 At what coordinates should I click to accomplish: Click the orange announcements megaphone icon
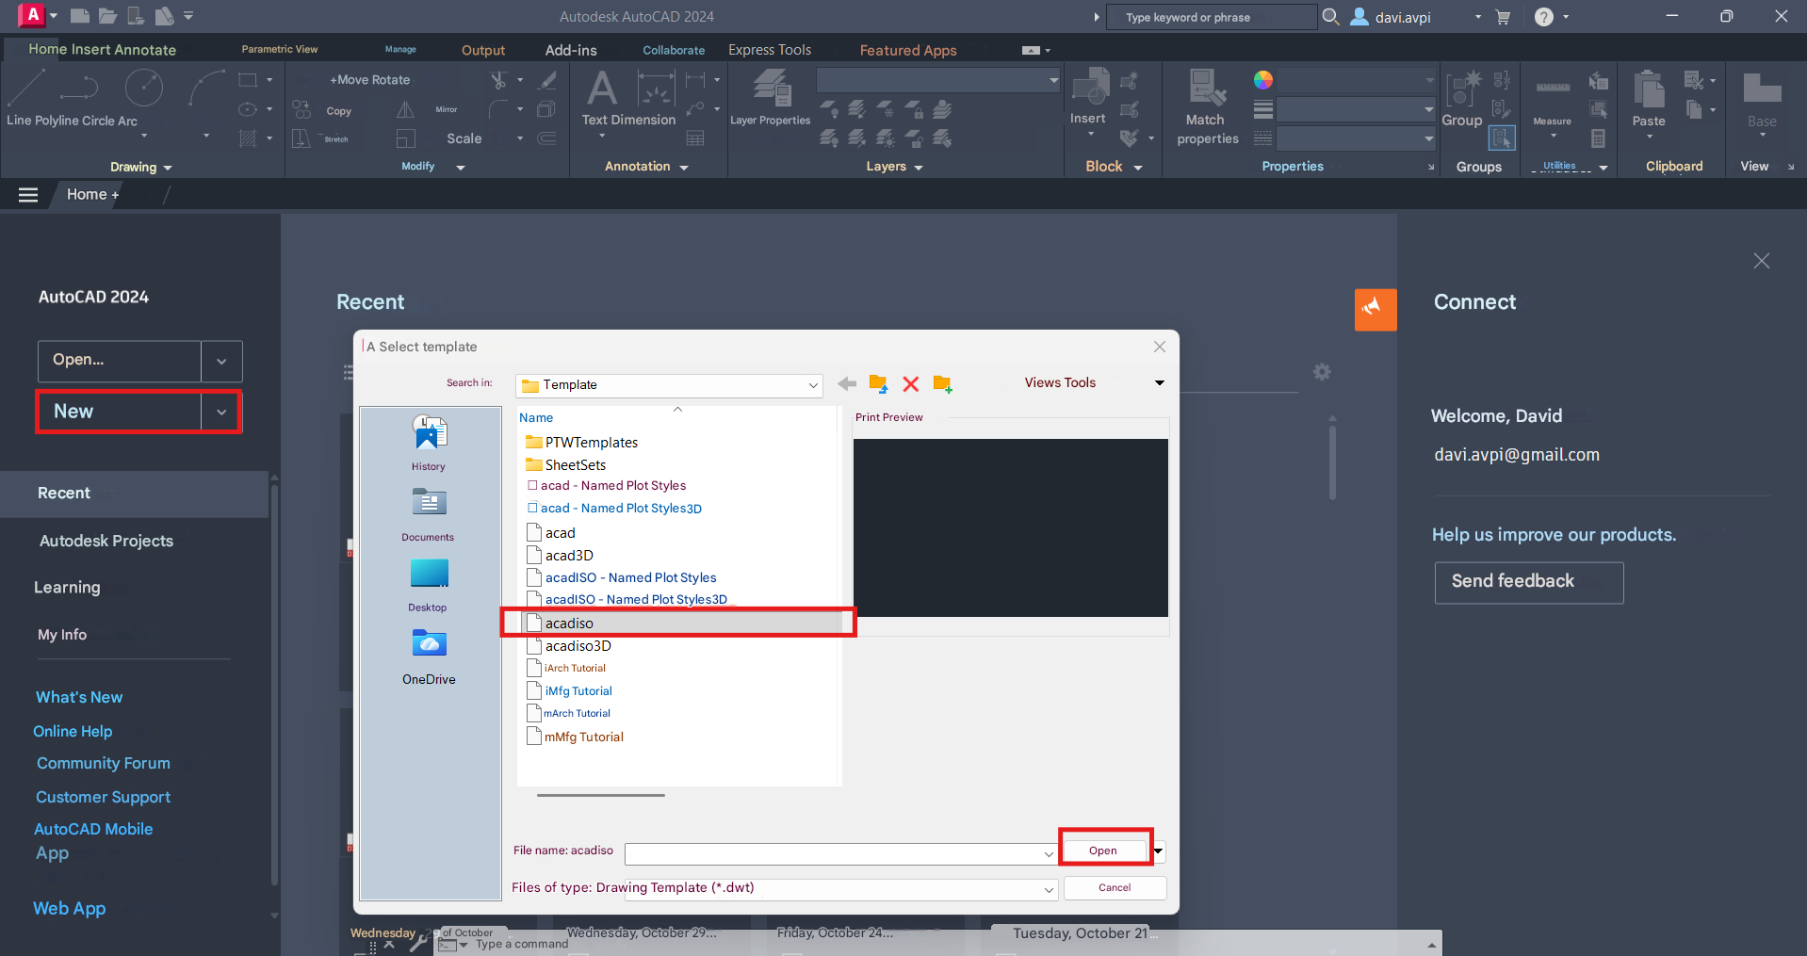coord(1376,310)
